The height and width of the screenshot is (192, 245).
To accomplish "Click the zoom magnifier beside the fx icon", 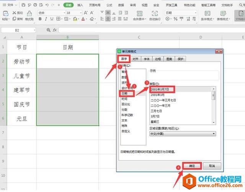I will 49,30.
